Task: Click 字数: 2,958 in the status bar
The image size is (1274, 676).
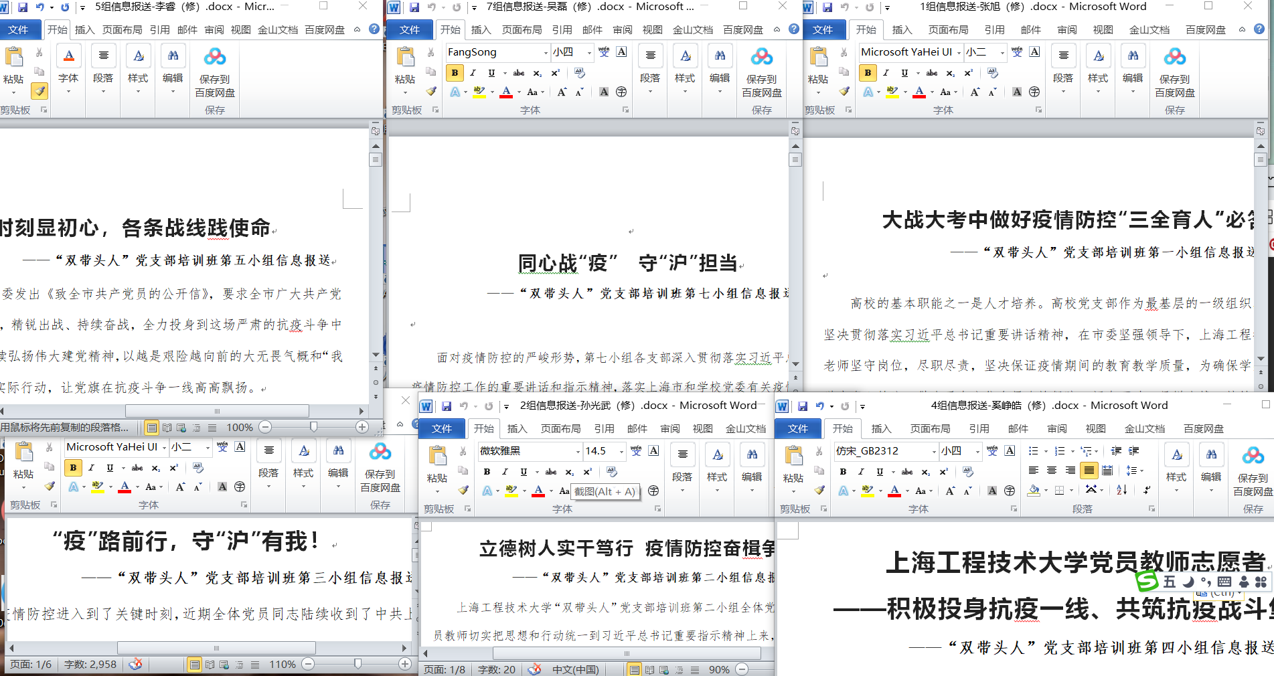Action: coord(90,664)
